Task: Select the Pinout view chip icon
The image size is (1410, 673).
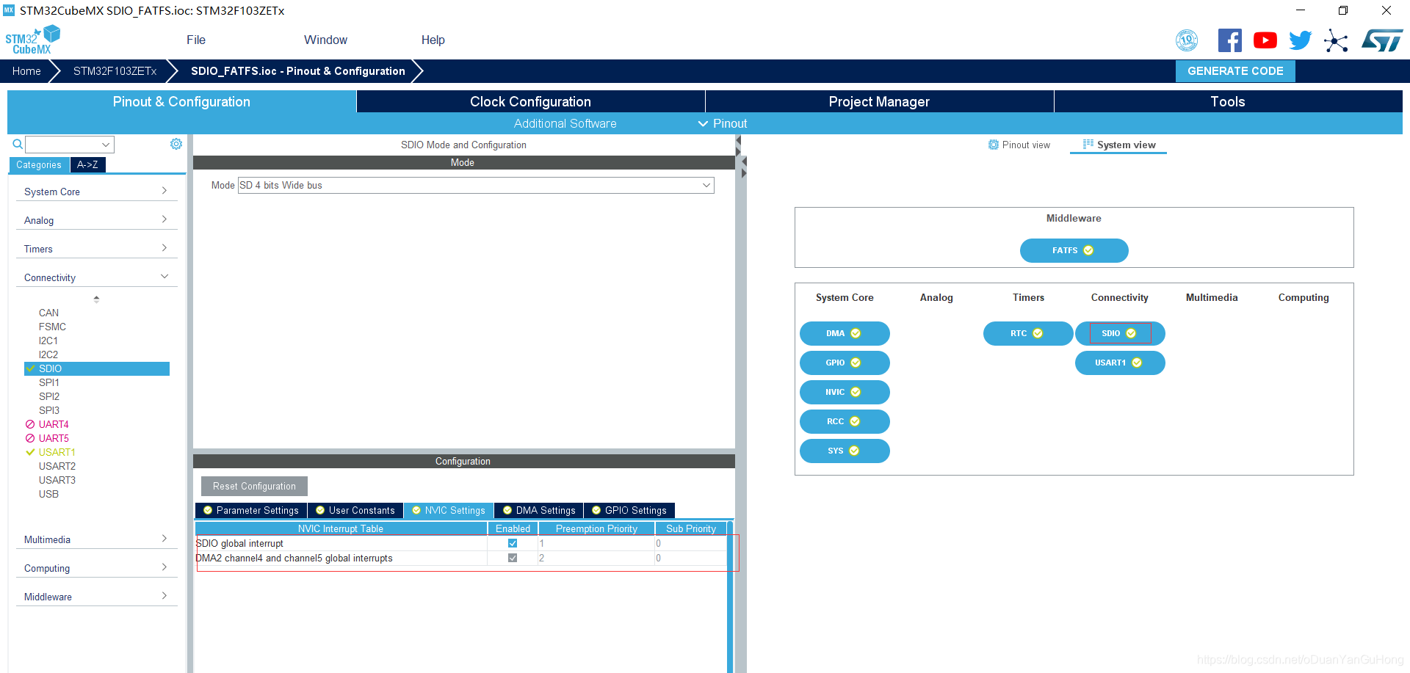Action: click(x=994, y=145)
